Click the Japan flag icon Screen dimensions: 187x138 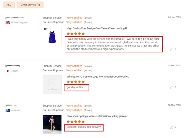click(8, 71)
